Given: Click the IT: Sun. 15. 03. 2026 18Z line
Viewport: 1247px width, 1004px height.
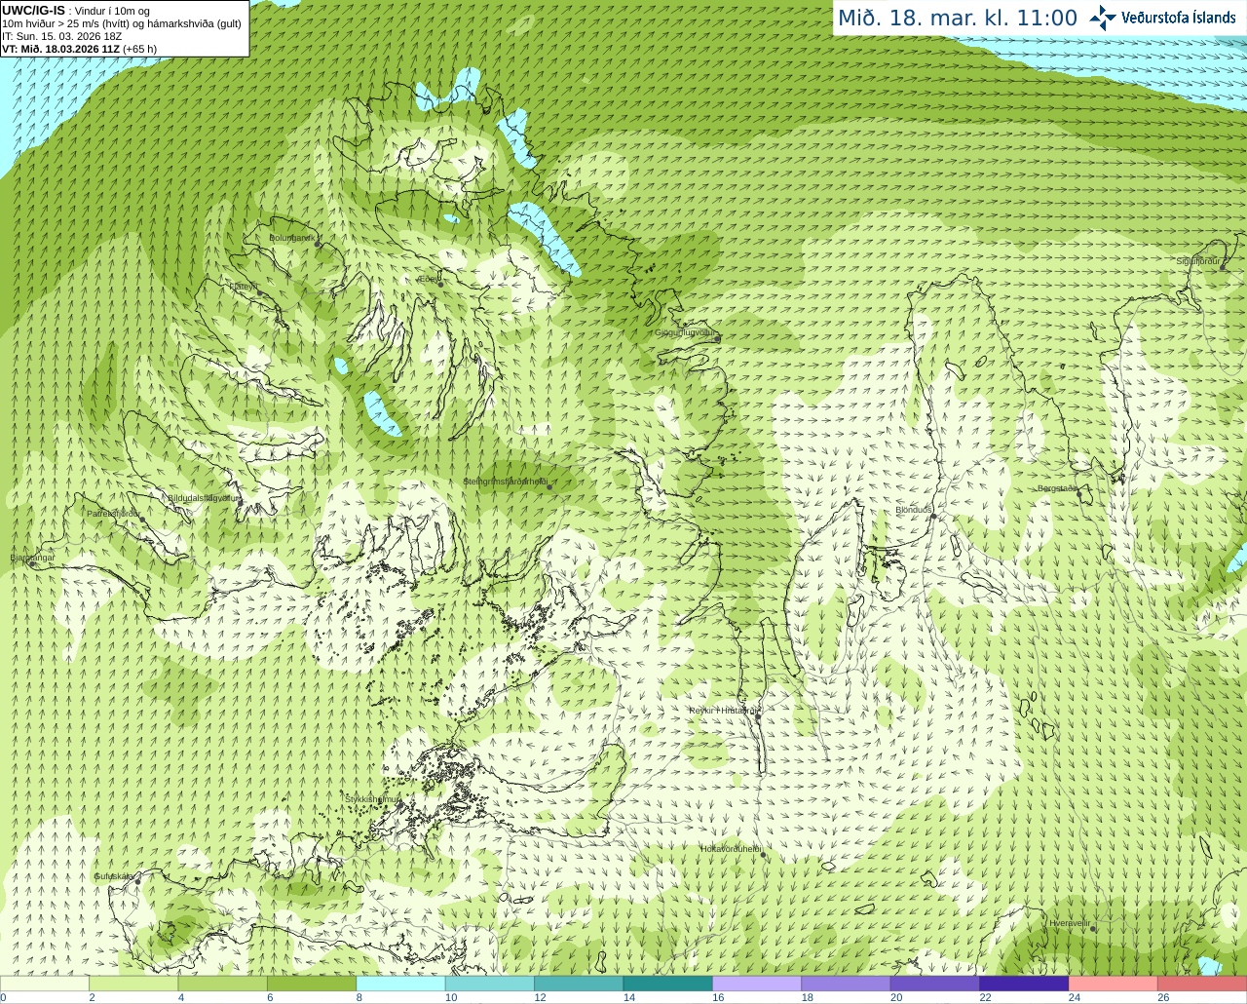Looking at the screenshot, I should [x=61, y=36].
